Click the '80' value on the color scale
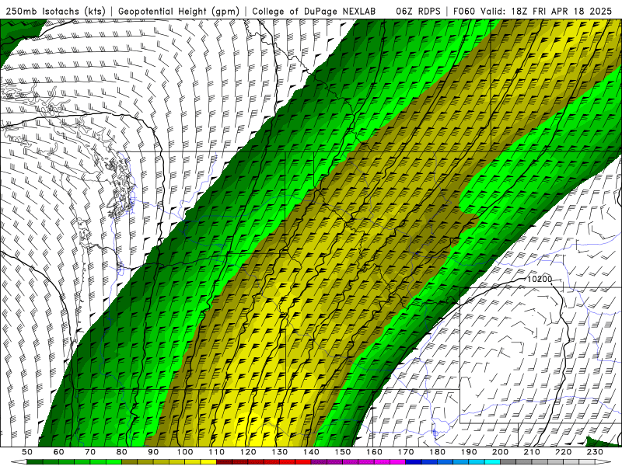The image size is (622, 466). point(122,452)
